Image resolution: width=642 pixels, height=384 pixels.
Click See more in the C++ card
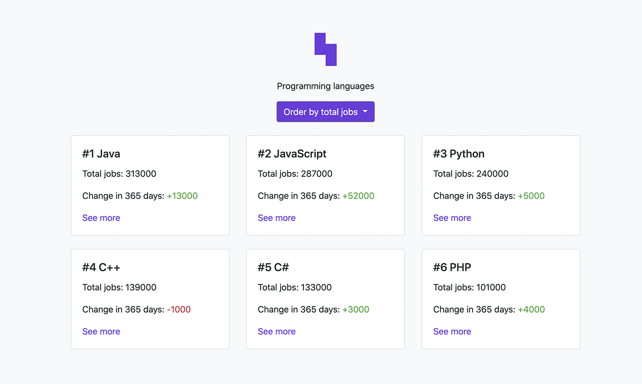(x=101, y=331)
